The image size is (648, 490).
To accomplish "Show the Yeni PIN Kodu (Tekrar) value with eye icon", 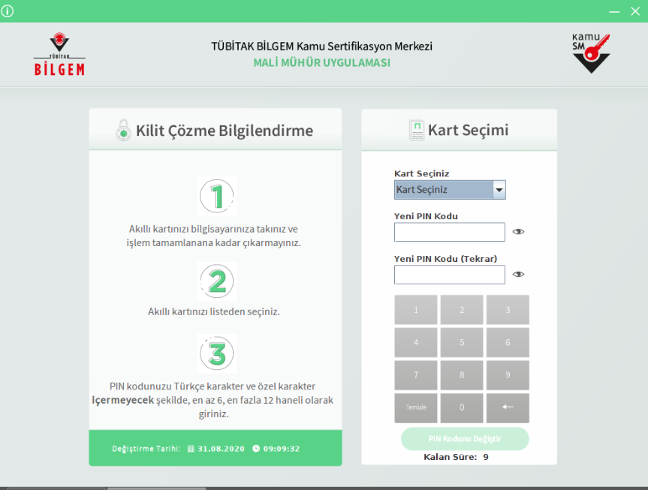I will pyautogui.click(x=518, y=275).
